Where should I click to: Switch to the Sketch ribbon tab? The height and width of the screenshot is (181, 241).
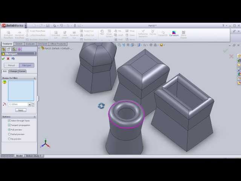(x=19, y=44)
